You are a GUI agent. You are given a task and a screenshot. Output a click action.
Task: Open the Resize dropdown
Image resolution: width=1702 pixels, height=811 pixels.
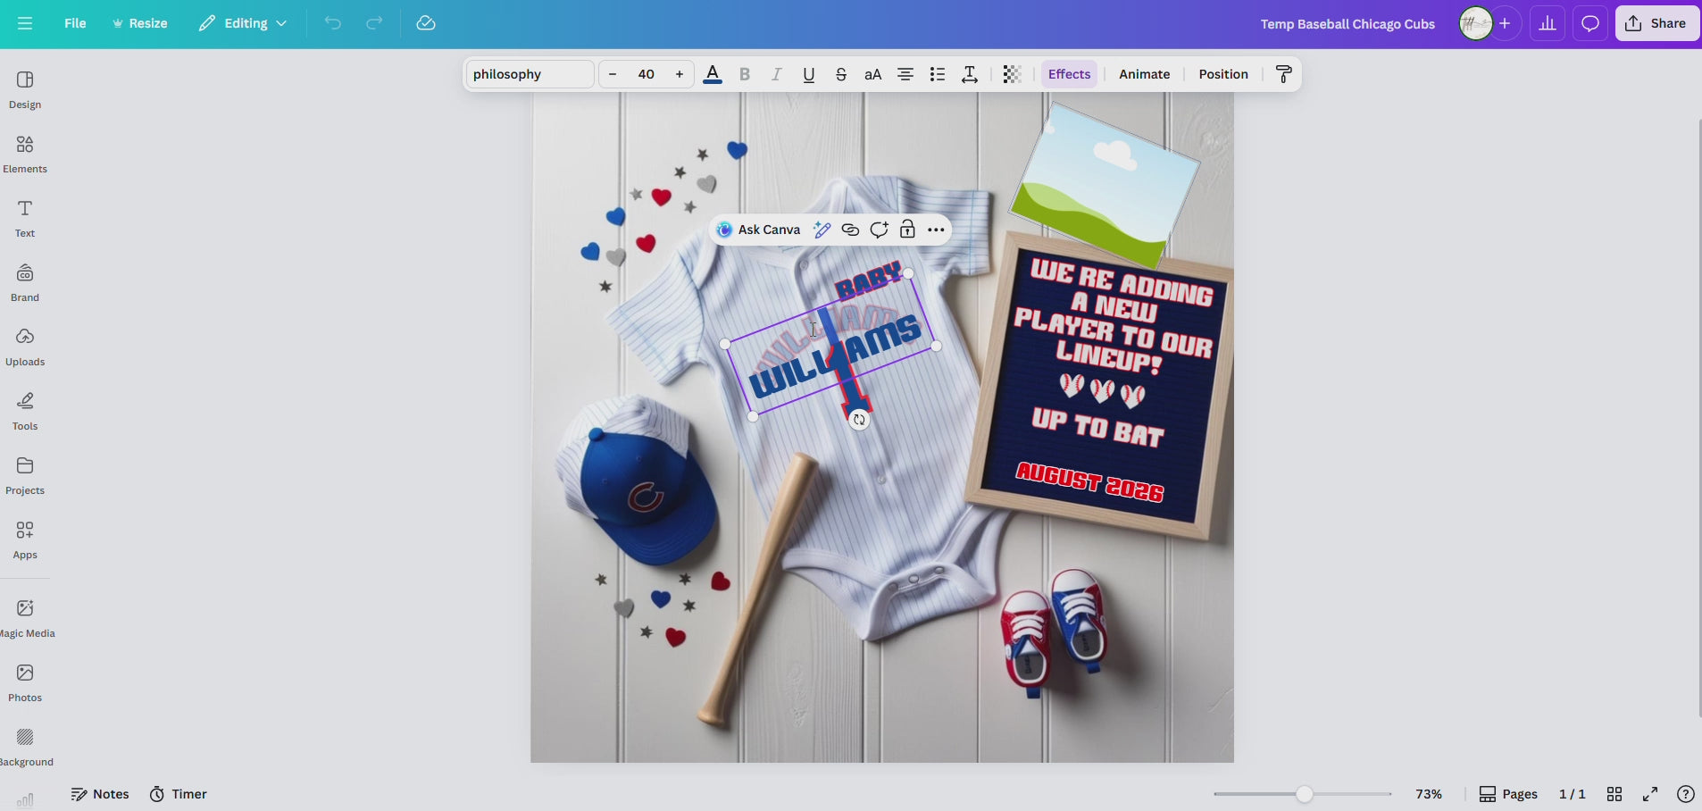[141, 23]
